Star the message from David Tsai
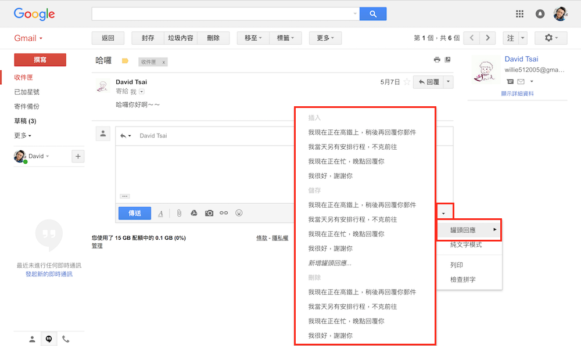Image resolution: width=581 pixels, height=346 pixels. pyautogui.click(x=407, y=82)
